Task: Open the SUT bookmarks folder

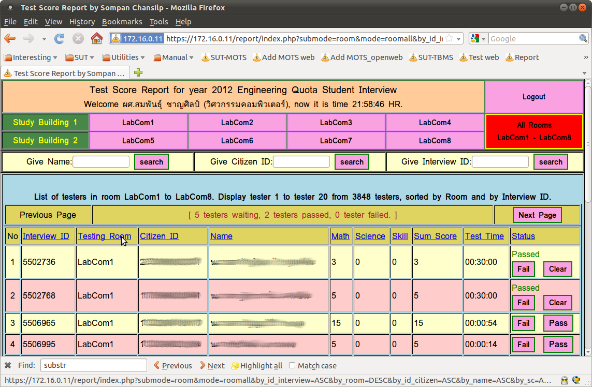Action: pyautogui.click(x=79, y=57)
